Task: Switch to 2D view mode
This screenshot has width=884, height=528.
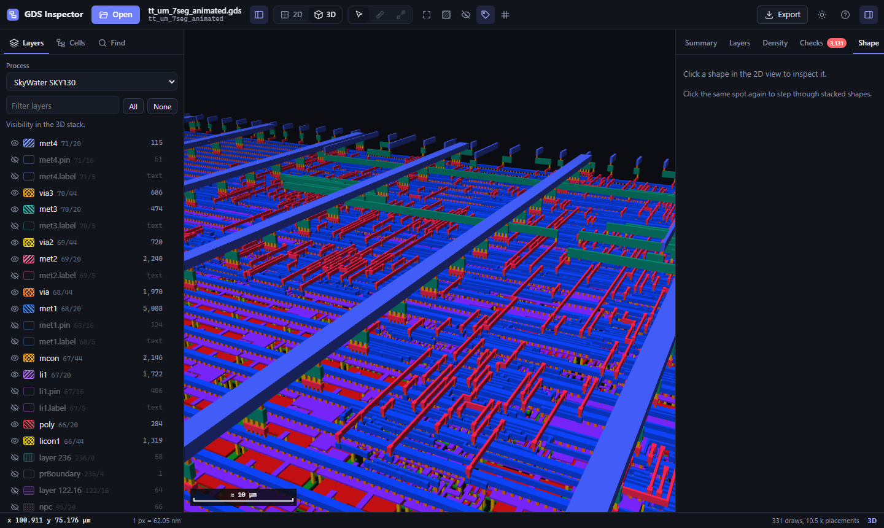Action: pos(292,15)
